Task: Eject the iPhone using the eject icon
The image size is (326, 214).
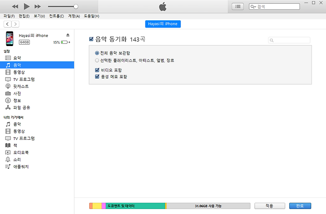Action: [x=68, y=35]
